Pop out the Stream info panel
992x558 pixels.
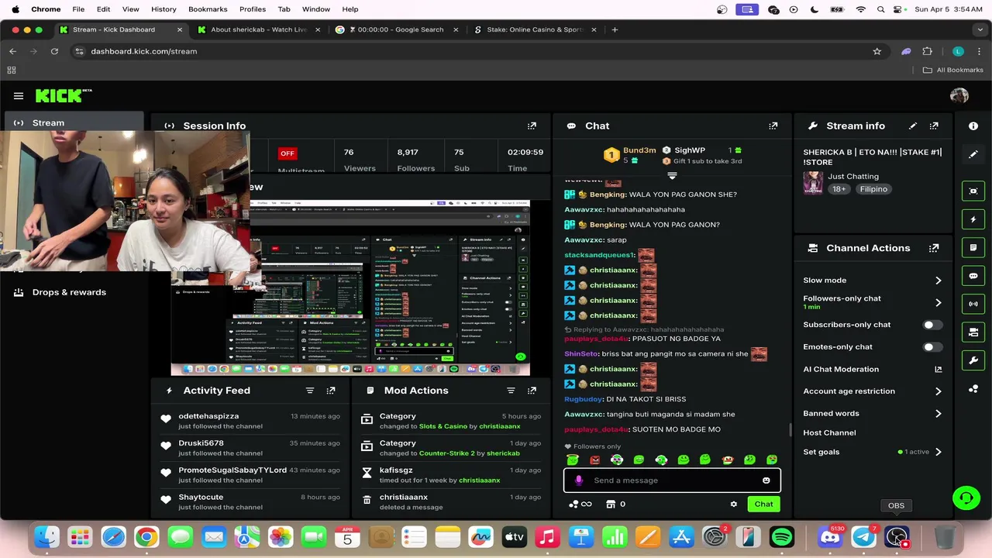coord(934,126)
